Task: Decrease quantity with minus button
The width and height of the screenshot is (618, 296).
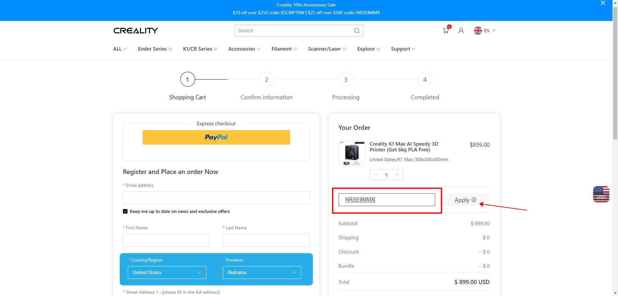Action: point(376,175)
